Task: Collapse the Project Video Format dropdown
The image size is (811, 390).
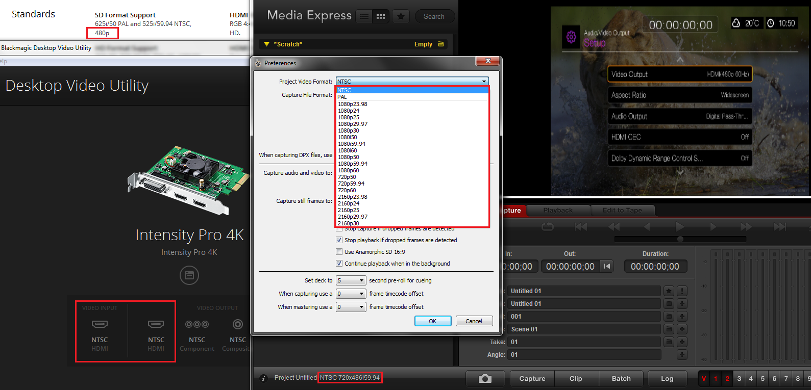Action: (484, 82)
